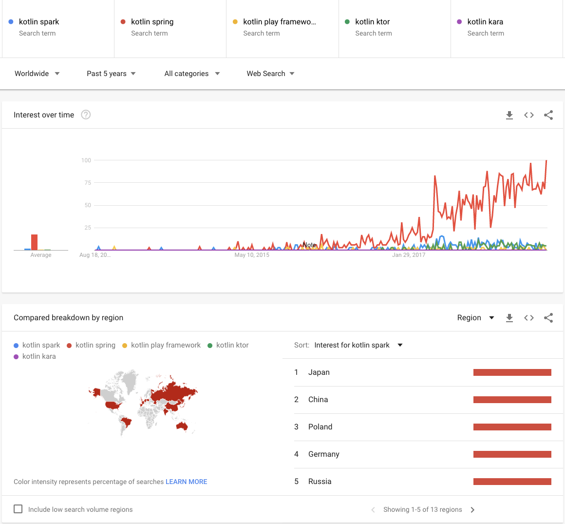Share the Compared breakdown by region card
The width and height of the screenshot is (565, 524).
(548, 318)
